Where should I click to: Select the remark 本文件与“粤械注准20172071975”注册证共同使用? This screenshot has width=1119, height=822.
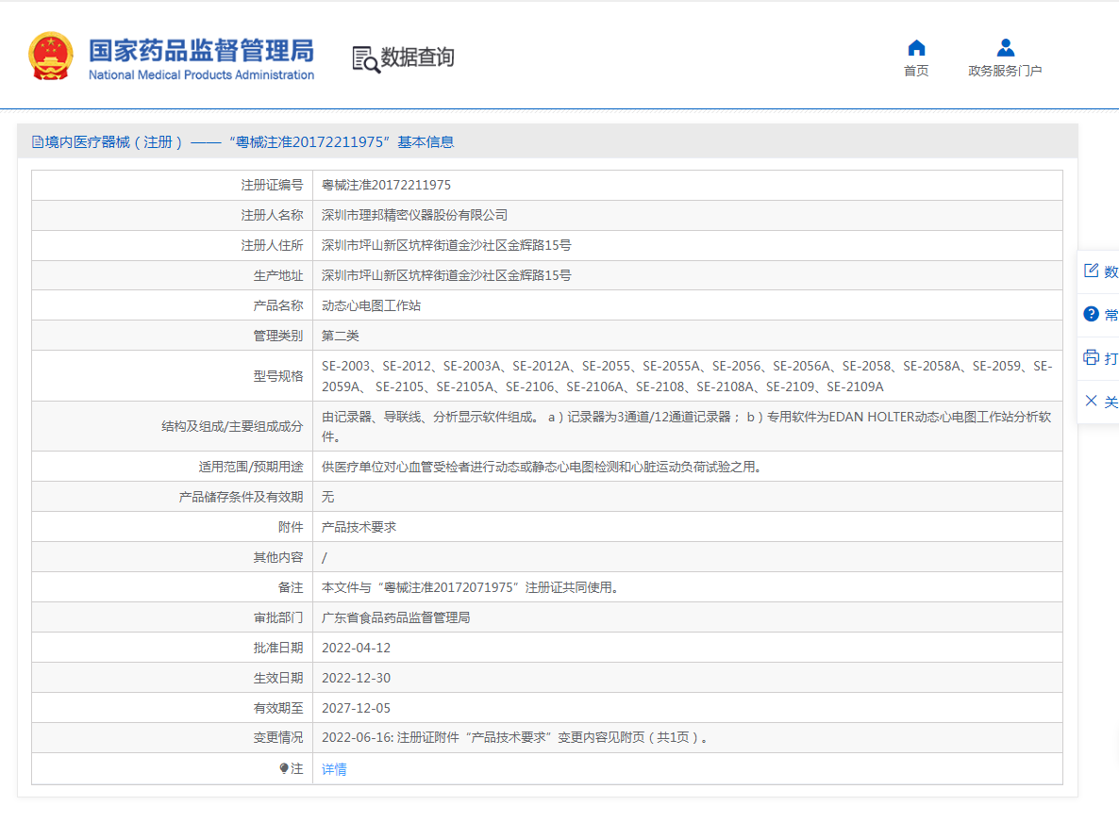coord(471,587)
